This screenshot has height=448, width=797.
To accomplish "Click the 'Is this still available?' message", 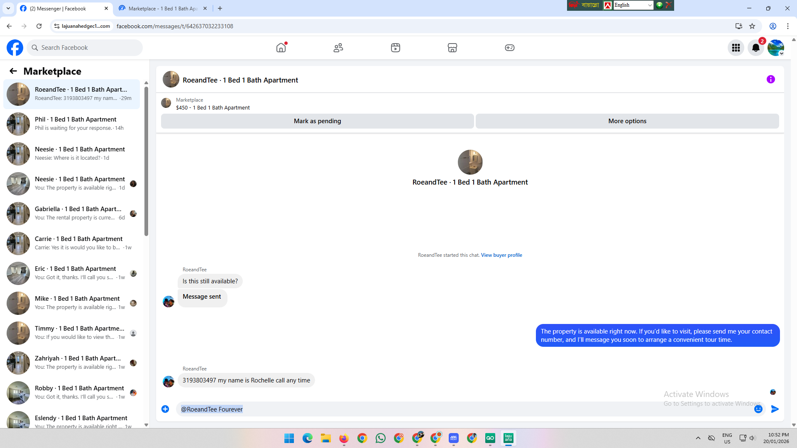I will coord(210,281).
